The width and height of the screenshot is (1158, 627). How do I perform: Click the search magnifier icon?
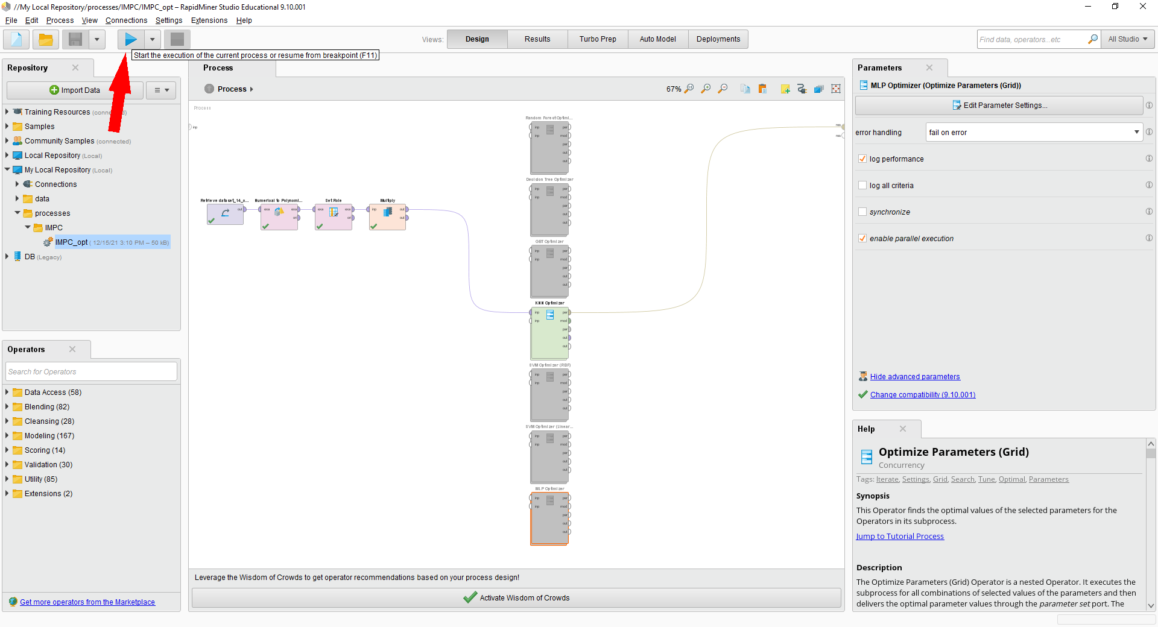click(1092, 39)
